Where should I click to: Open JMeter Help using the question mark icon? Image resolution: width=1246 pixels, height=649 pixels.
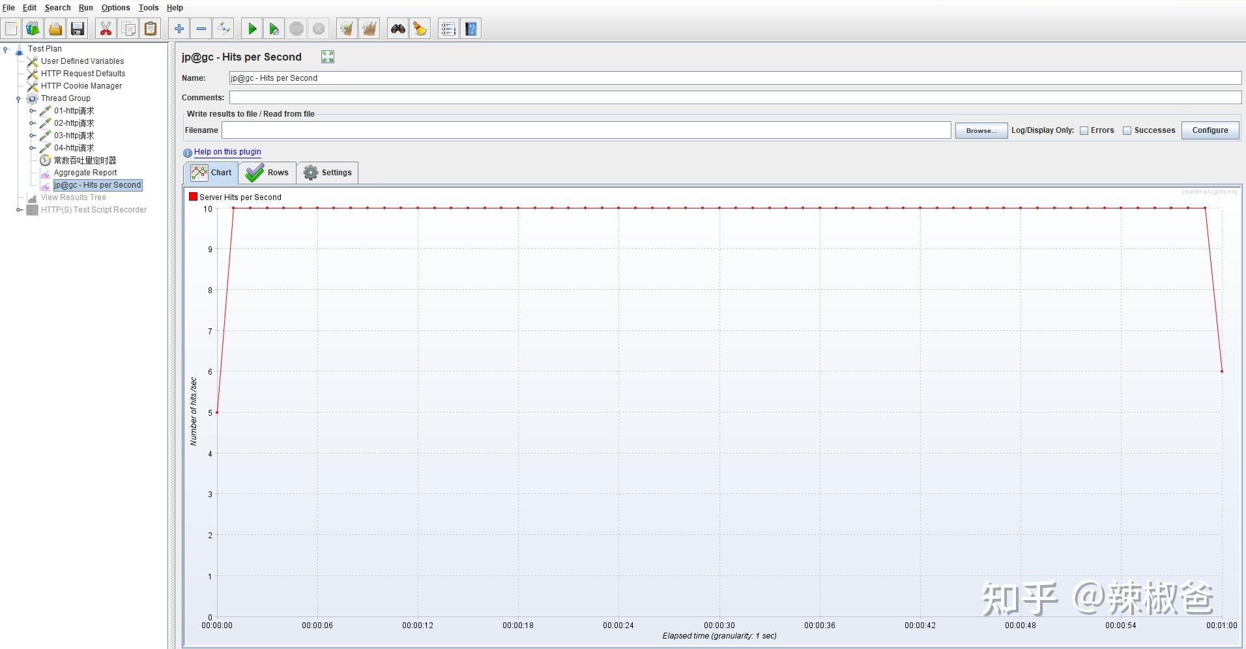coord(471,28)
